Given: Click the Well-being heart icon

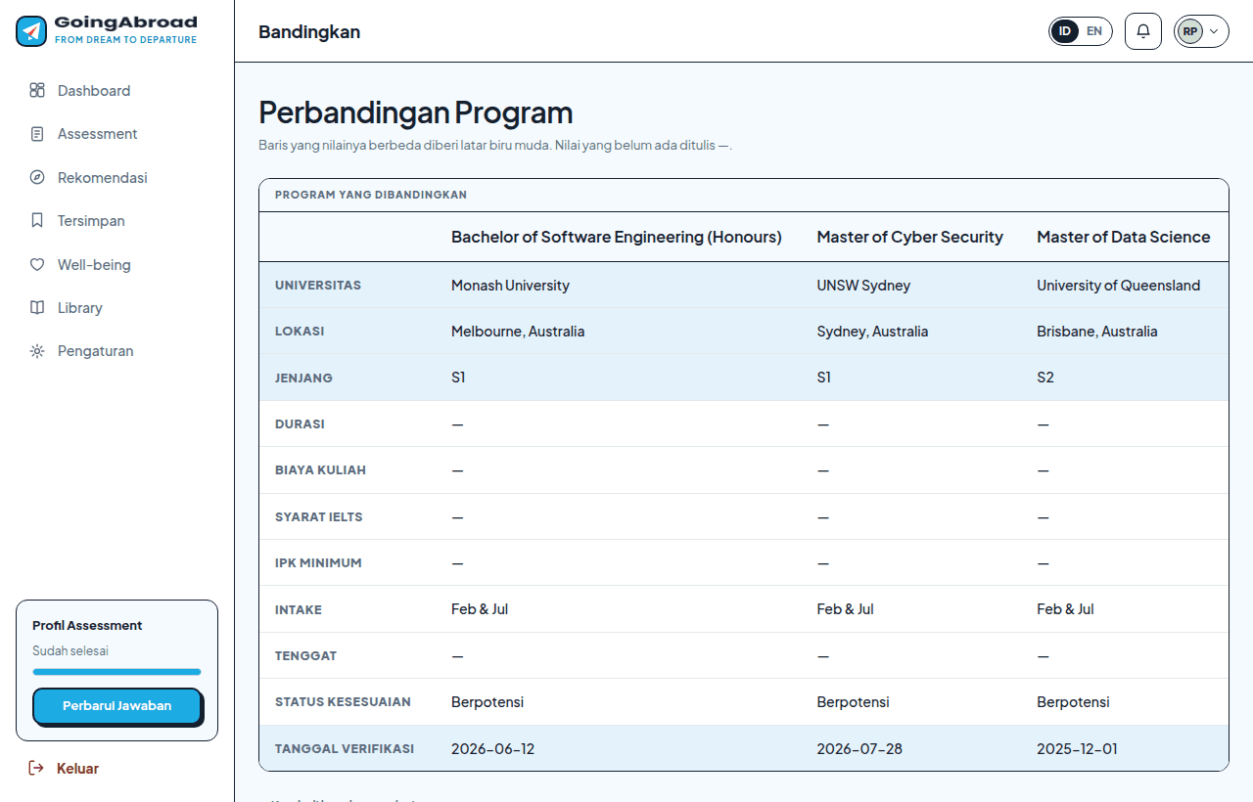Looking at the screenshot, I should pyautogui.click(x=37, y=264).
